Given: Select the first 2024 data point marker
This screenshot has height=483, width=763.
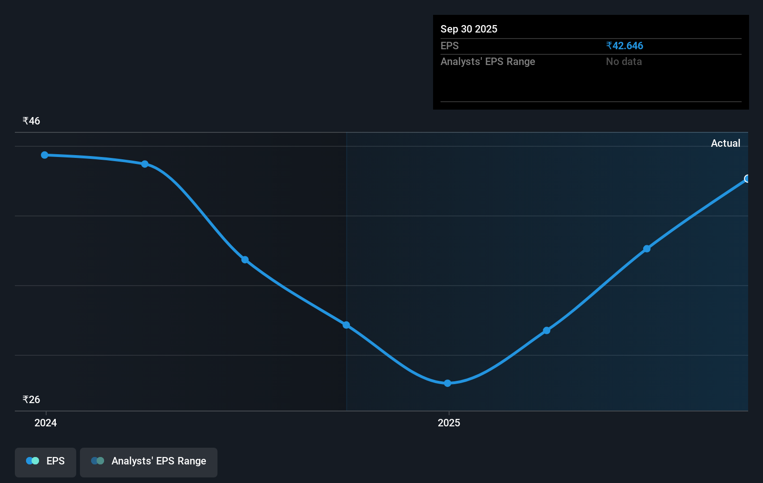Looking at the screenshot, I should pyautogui.click(x=44, y=155).
